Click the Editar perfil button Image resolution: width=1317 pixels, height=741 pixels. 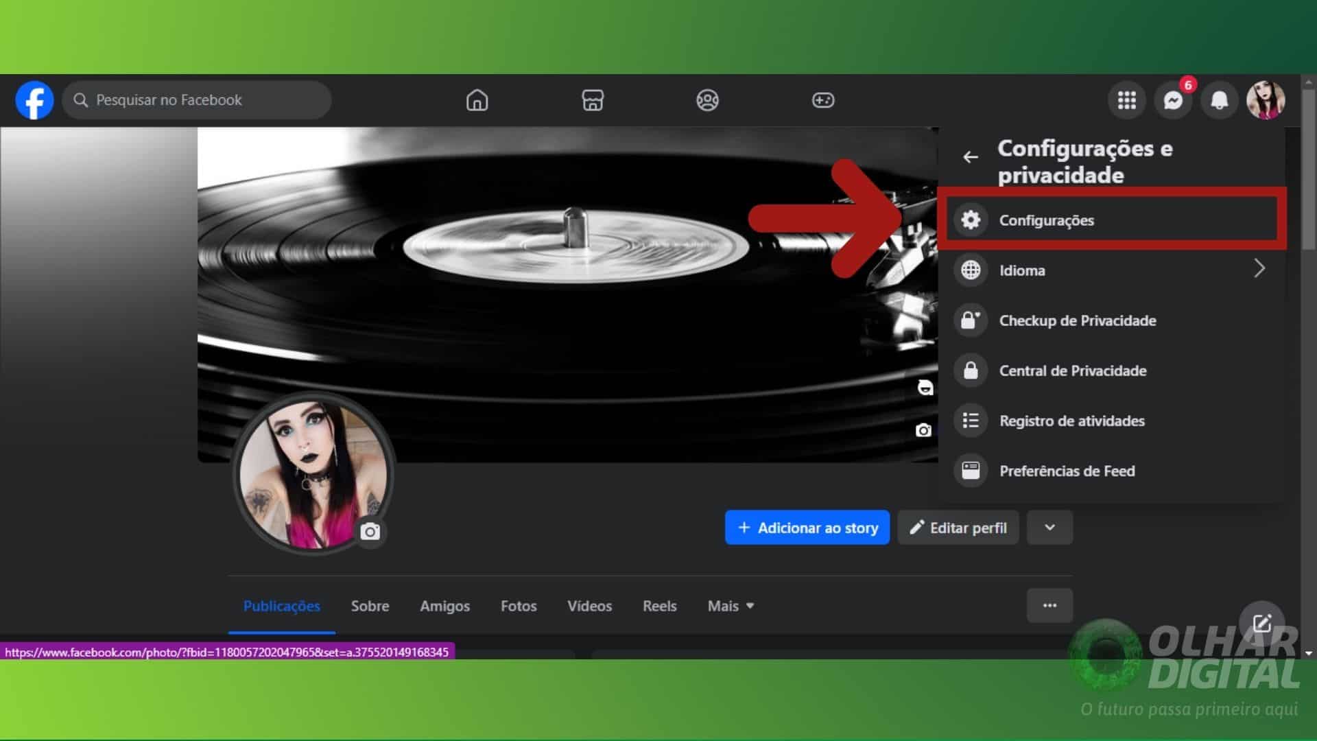[x=958, y=528]
